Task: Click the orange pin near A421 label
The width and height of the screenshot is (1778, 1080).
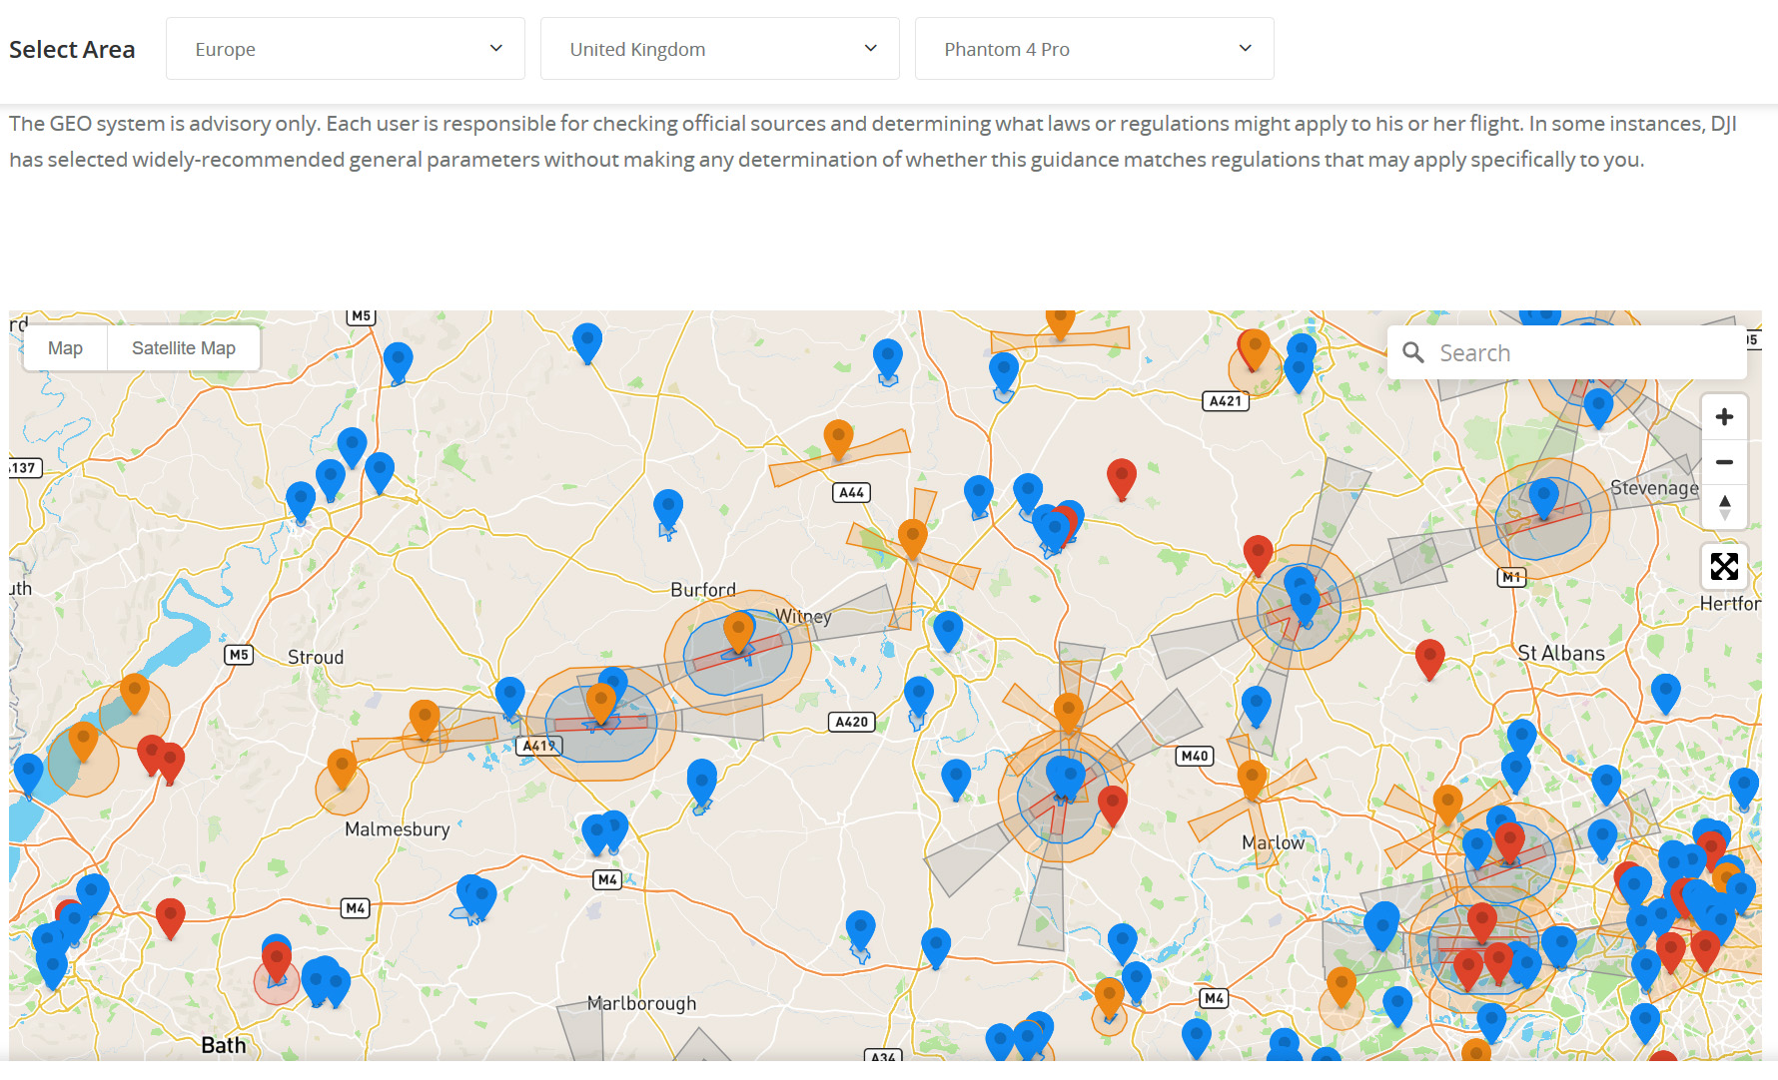Action: click(1254, 350)
